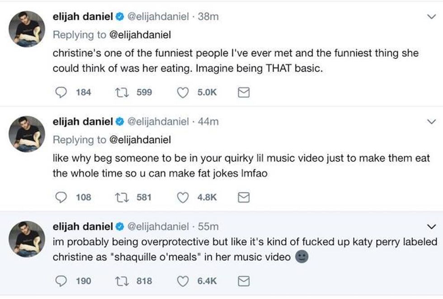Expand the options chevron on the 55m tweet
Image resolution: width=443 pixels, height=299 pixels.
pyautogui.click(x=431, y=226)
